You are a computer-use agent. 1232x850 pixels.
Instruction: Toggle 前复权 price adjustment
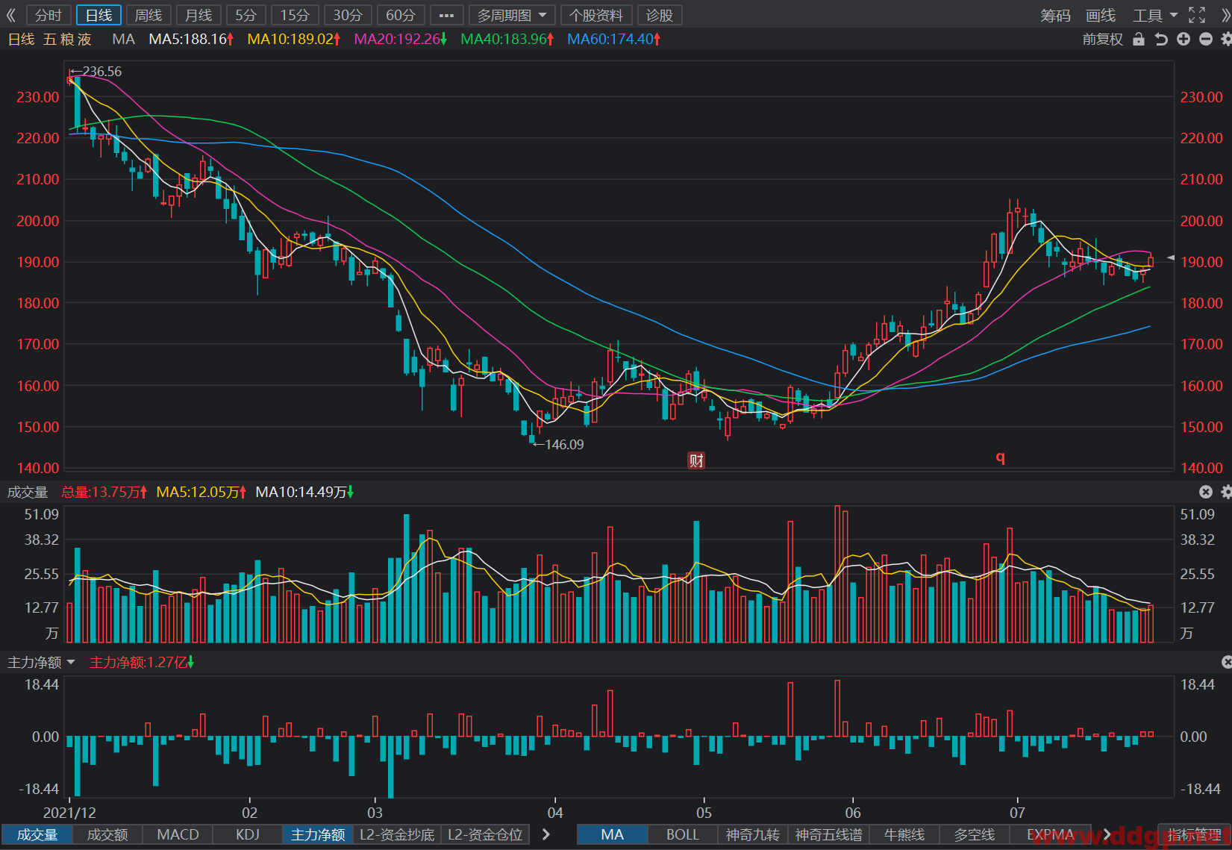coord(1102,40)
